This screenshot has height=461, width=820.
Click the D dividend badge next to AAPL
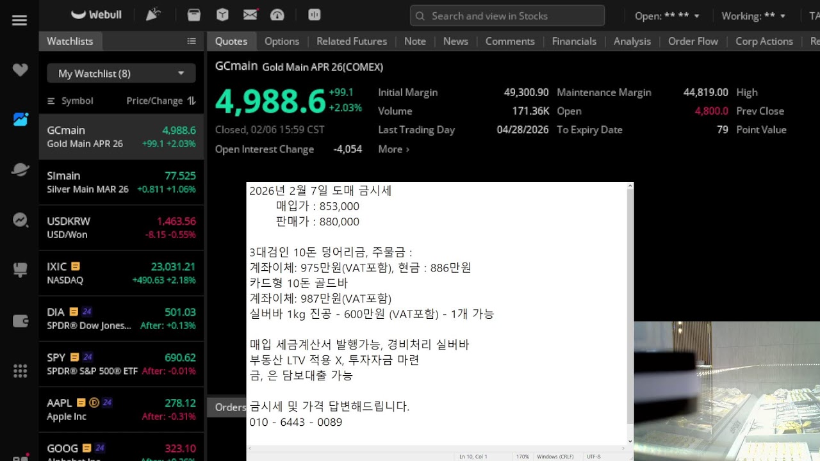point(94,403)
